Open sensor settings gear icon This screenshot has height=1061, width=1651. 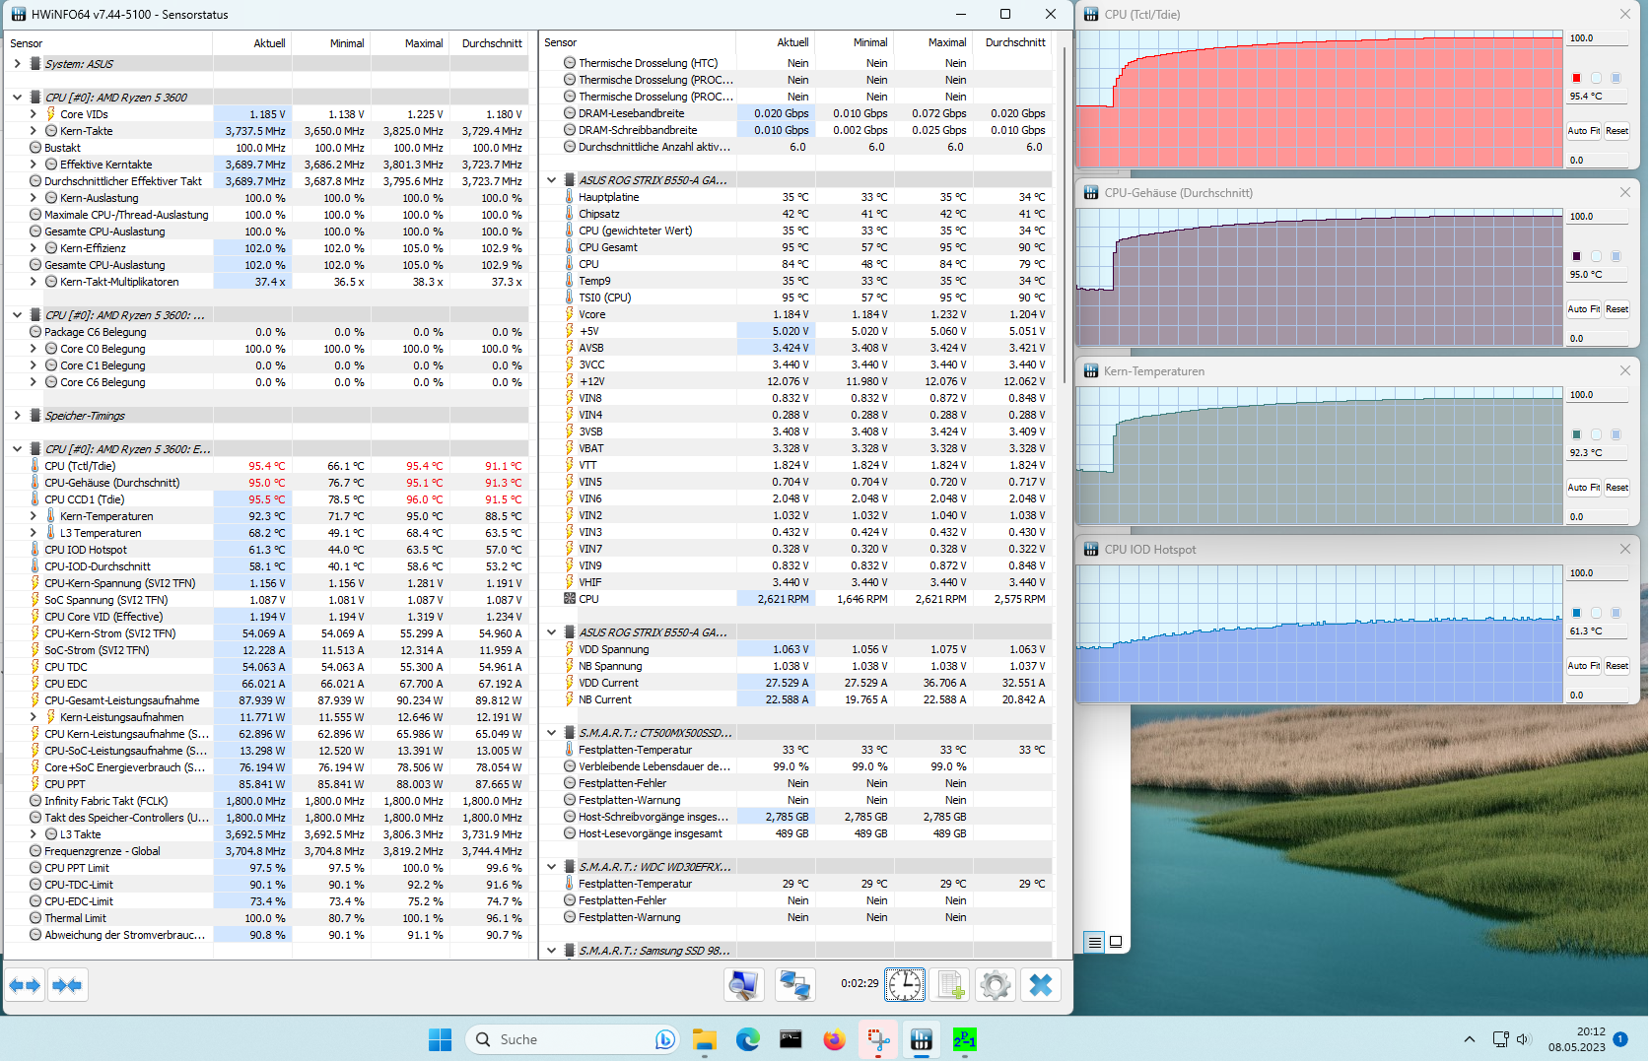tap(996, 985)
